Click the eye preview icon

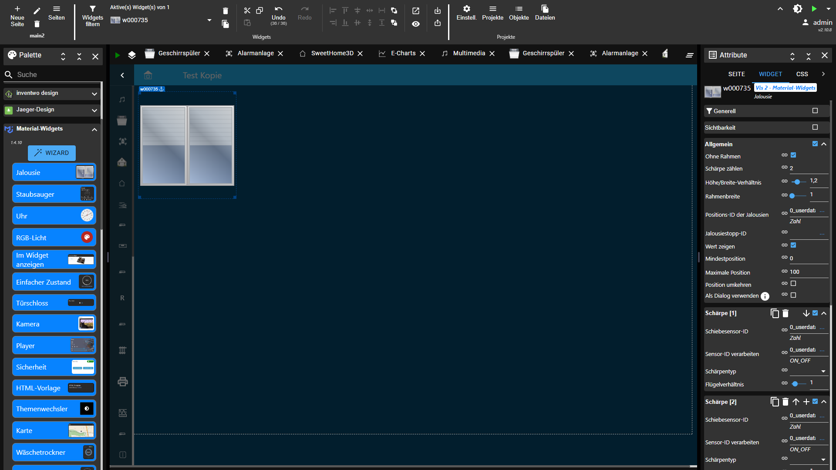416,24
